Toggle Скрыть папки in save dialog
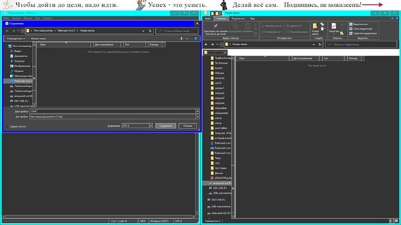Viewport: 401px width, 225px height. pyautogui.click(x=16, y=126)
